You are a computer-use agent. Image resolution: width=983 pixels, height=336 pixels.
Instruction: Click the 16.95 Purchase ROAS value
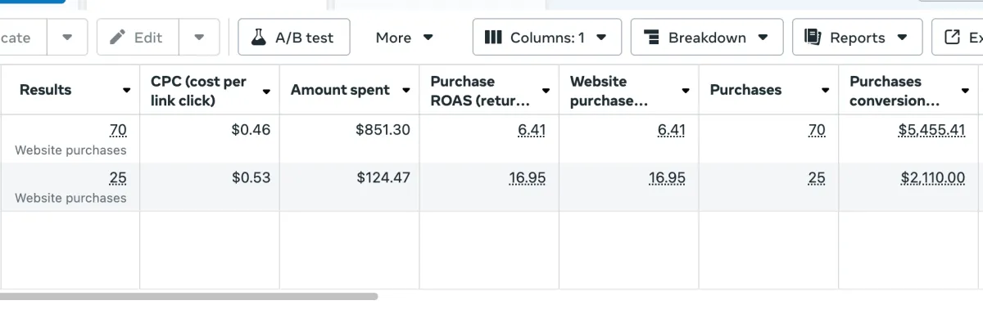coord(527,178)
